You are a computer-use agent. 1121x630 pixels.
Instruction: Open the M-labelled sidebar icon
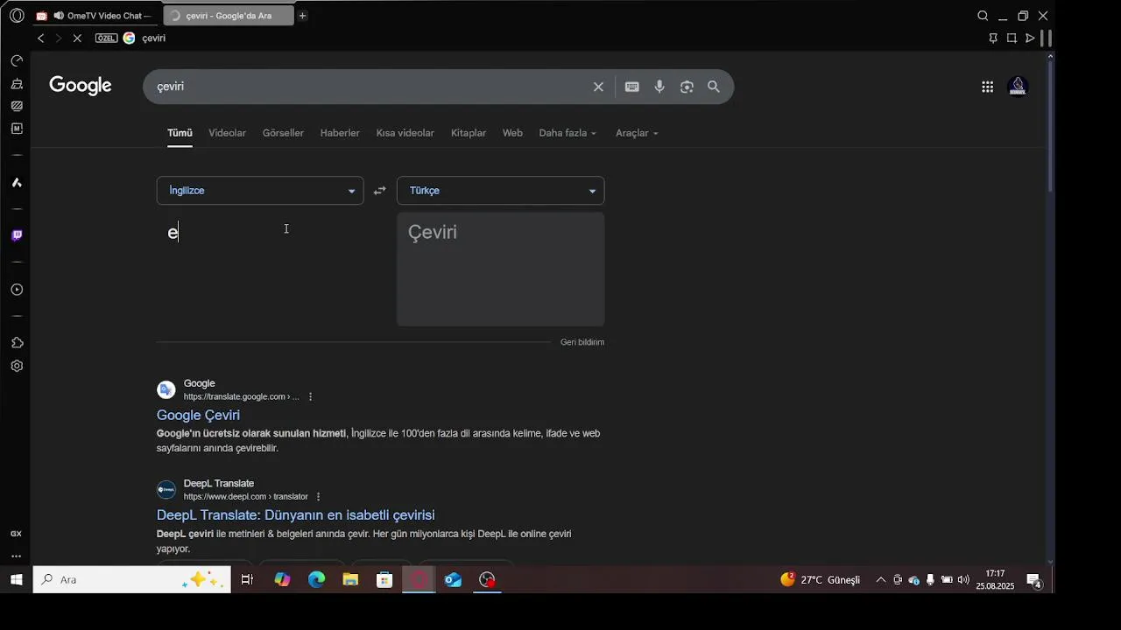coord(17,129)
